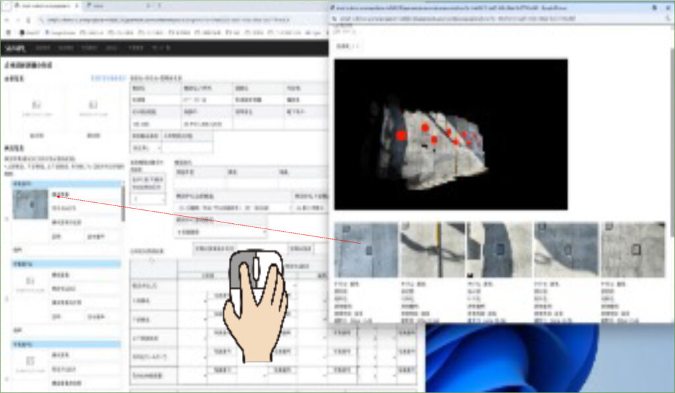Select the last photo thumbnail in popup row

[x=633, y=249]
